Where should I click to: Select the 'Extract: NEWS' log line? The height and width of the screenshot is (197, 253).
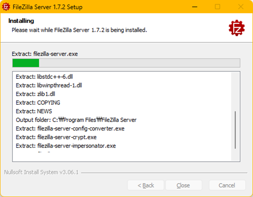[34, 111]
